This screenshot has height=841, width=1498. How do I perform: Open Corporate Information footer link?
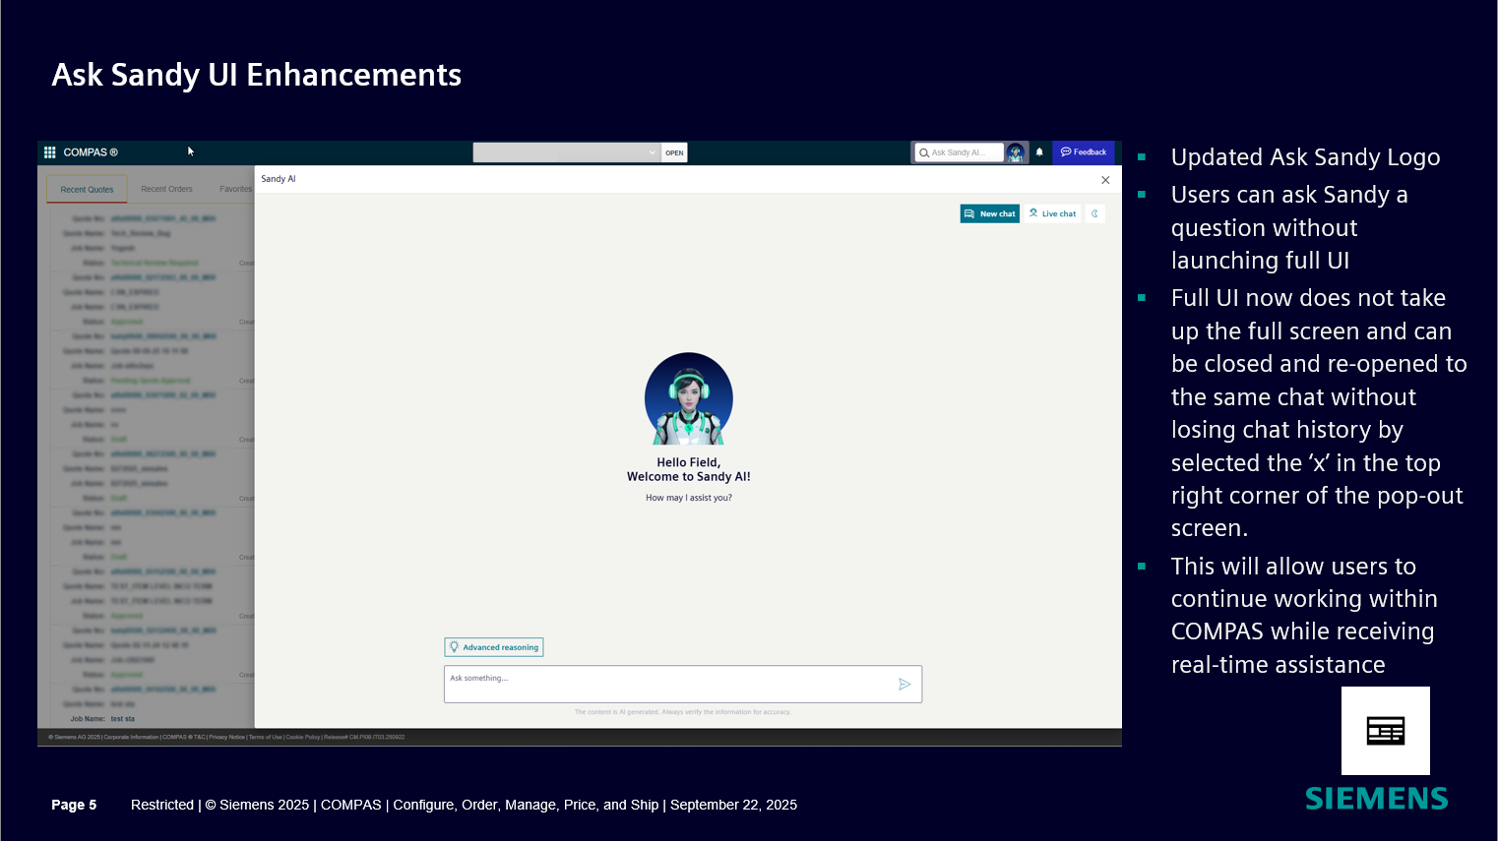[131, 737]
